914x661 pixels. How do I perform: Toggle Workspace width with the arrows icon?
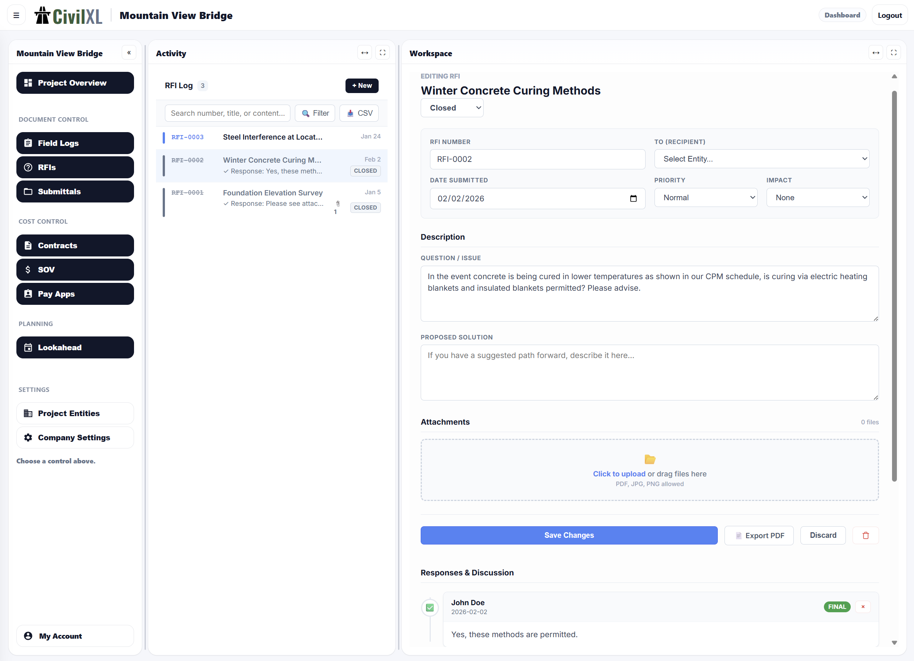coord(875,52)
